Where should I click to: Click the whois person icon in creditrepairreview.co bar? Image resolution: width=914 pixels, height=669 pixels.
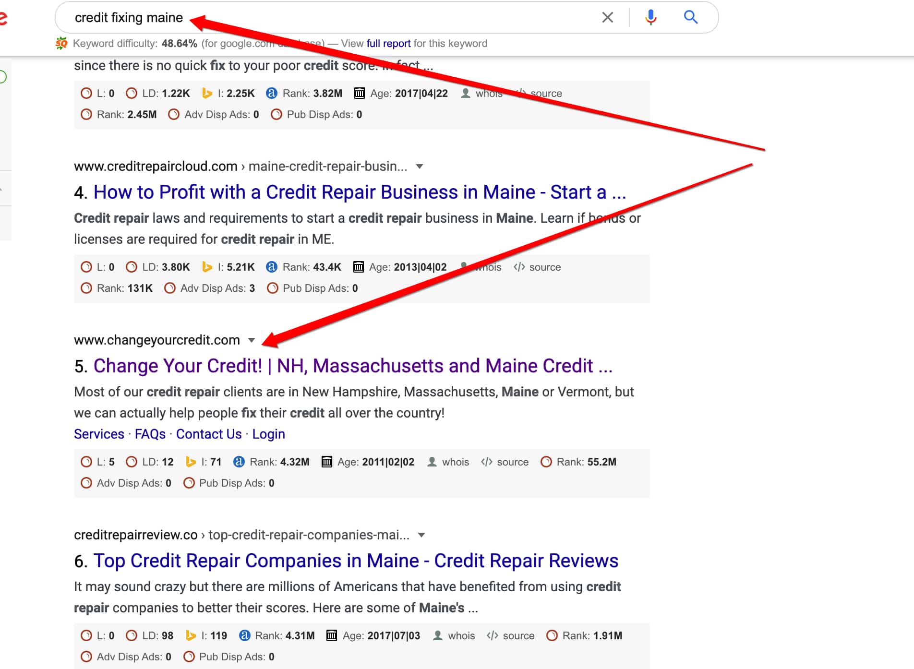tap(437, 636)
